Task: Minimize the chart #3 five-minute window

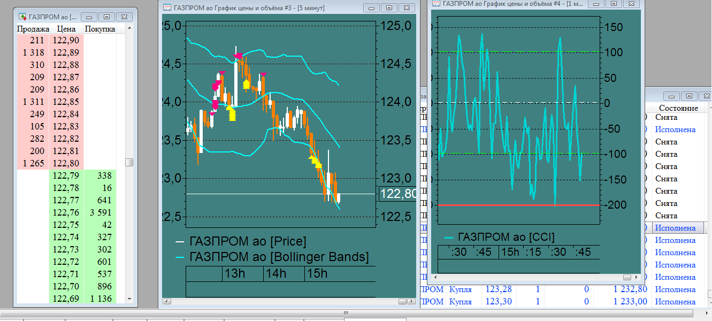Action: point(372,7)
